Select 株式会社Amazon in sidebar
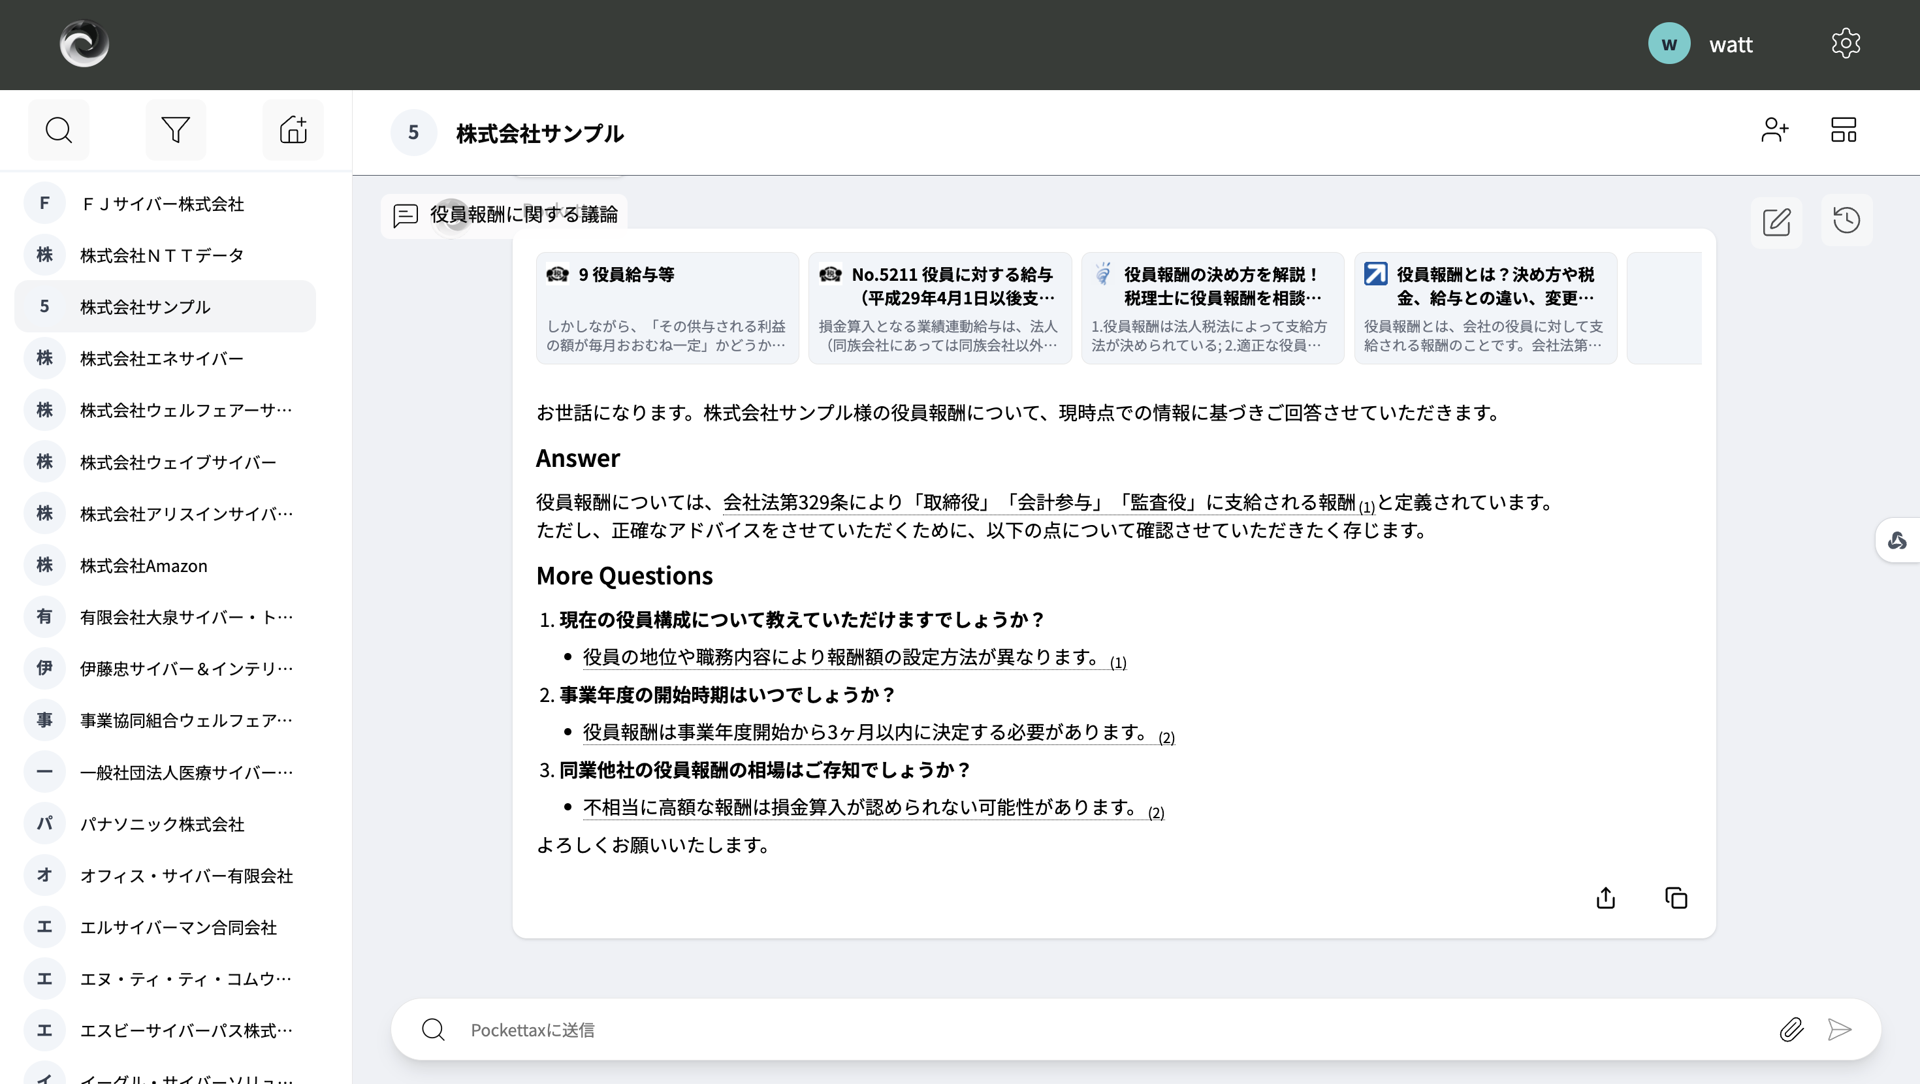 click(165, 565)
